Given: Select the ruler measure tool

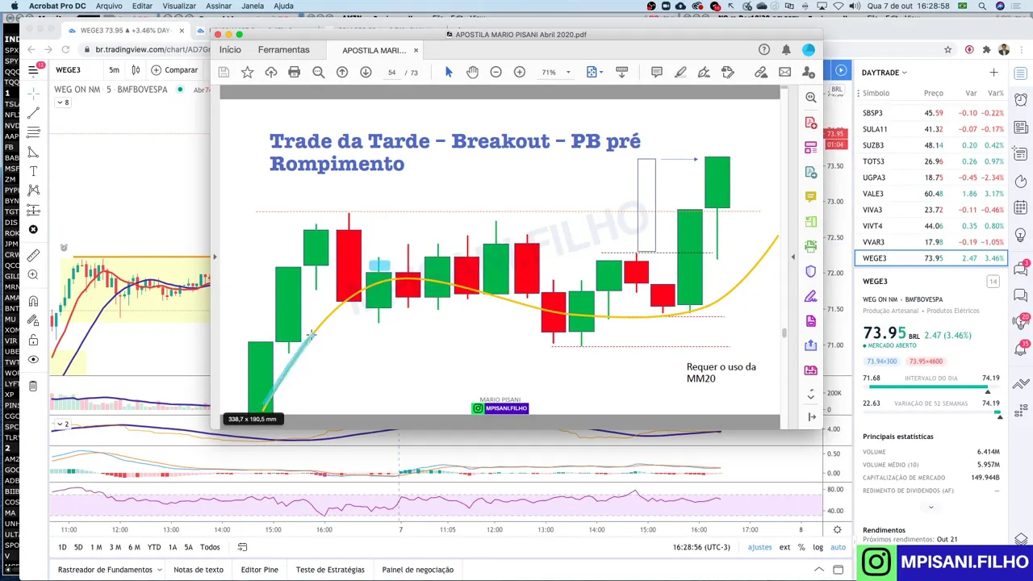Looking at the screenshot, I should 33,256.
